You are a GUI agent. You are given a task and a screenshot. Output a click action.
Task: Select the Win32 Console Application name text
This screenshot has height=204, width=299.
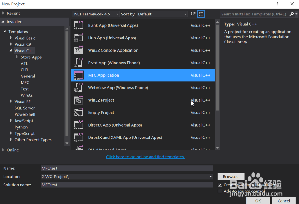point(113,50)
